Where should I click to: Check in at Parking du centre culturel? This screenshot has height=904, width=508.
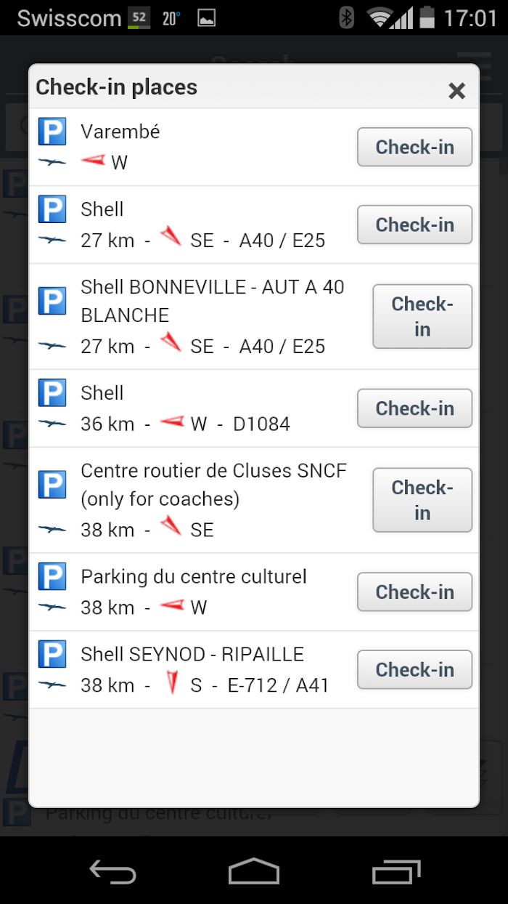pos(414,592)
